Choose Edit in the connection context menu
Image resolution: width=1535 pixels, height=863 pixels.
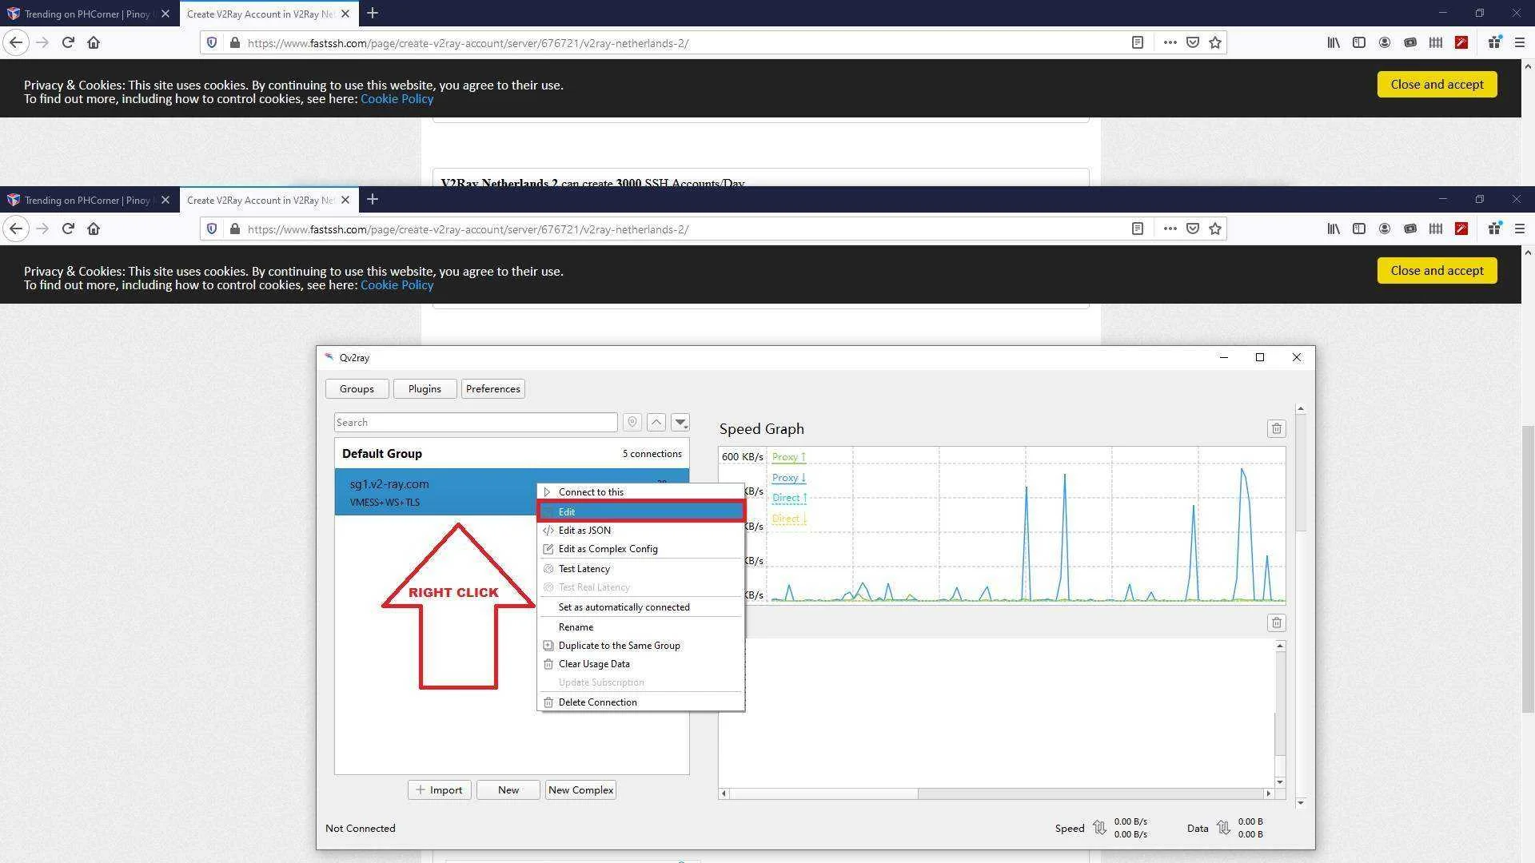pos(641,511)
